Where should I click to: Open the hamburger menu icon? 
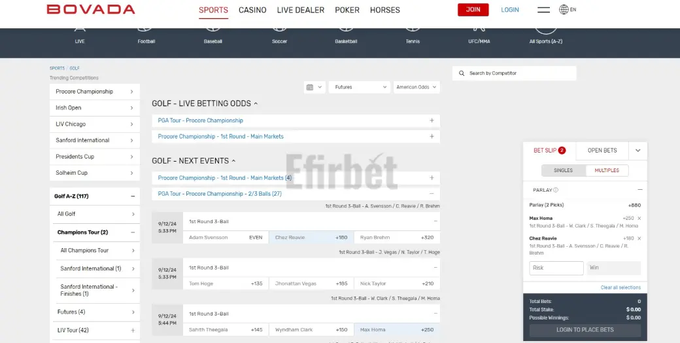coord(543,10)
